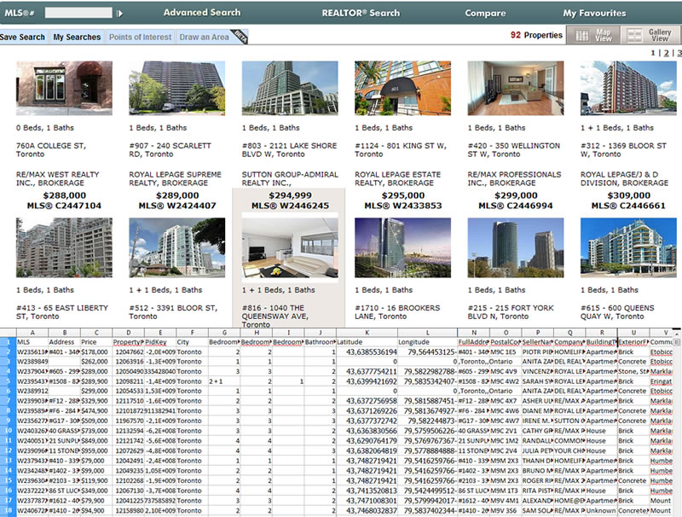
Task: Click MLS® W2424407 listing number
Action: (177, 206)
